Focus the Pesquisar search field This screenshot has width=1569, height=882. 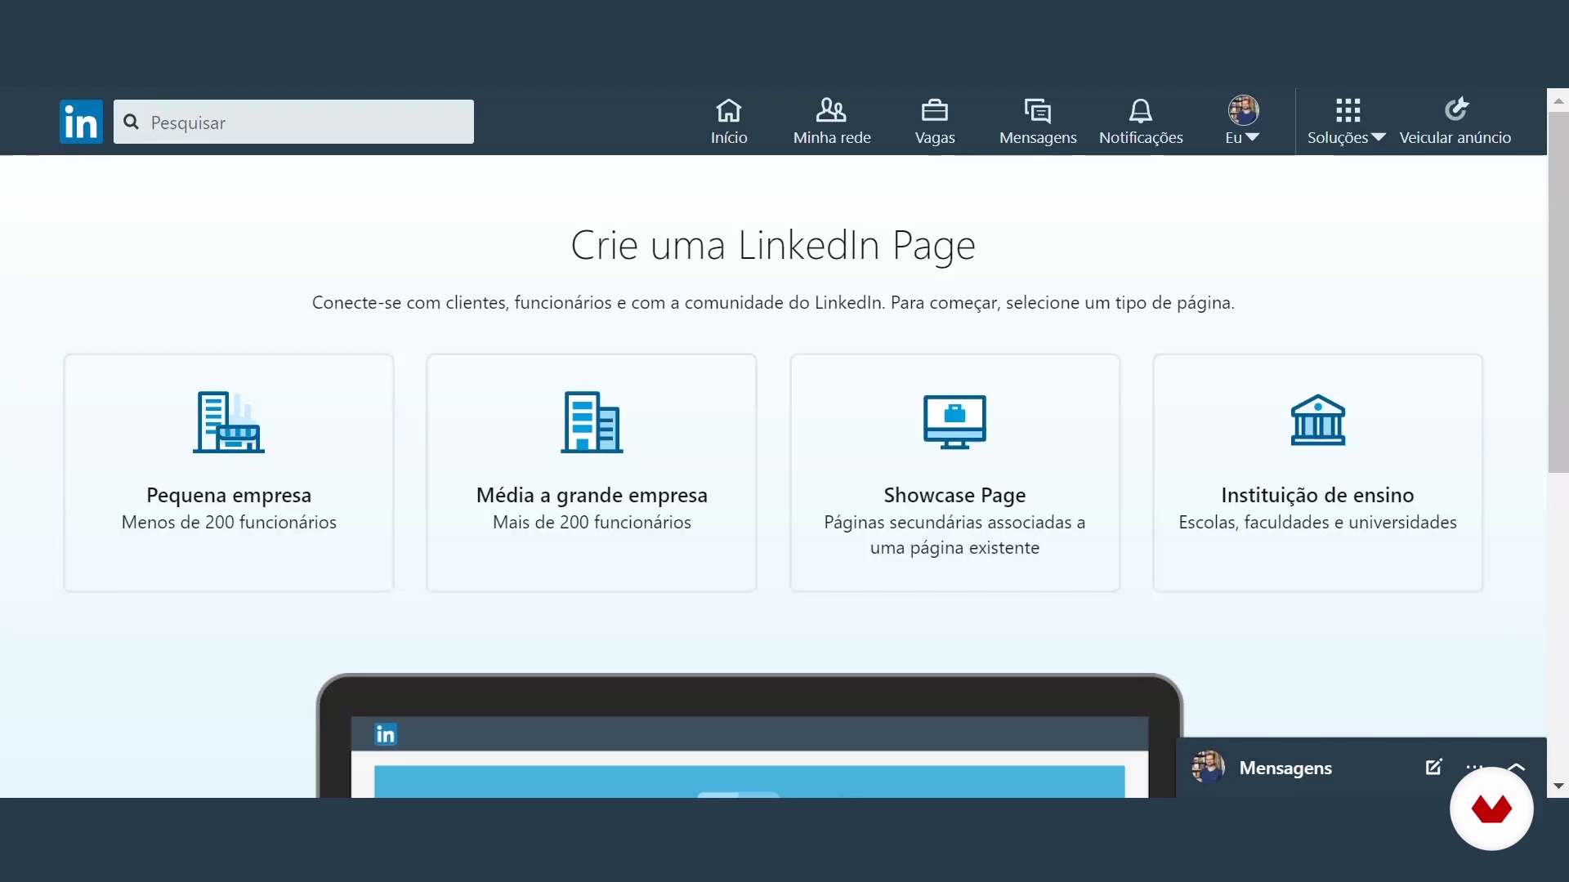(293, 122)
